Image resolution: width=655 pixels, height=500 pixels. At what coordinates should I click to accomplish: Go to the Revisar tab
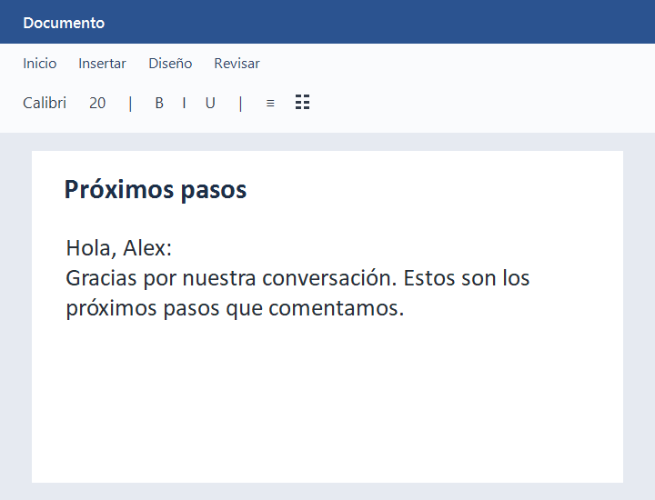click(x=237, y=64)
